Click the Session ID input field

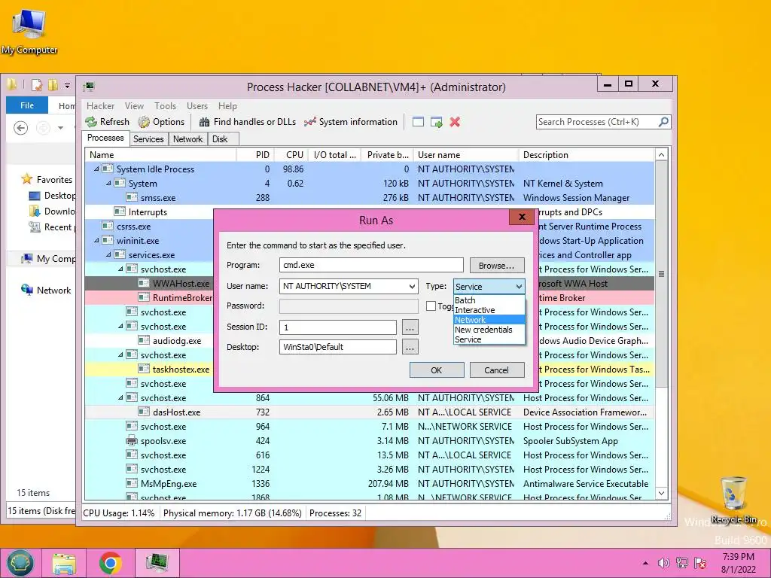click(x=338, y=327)
